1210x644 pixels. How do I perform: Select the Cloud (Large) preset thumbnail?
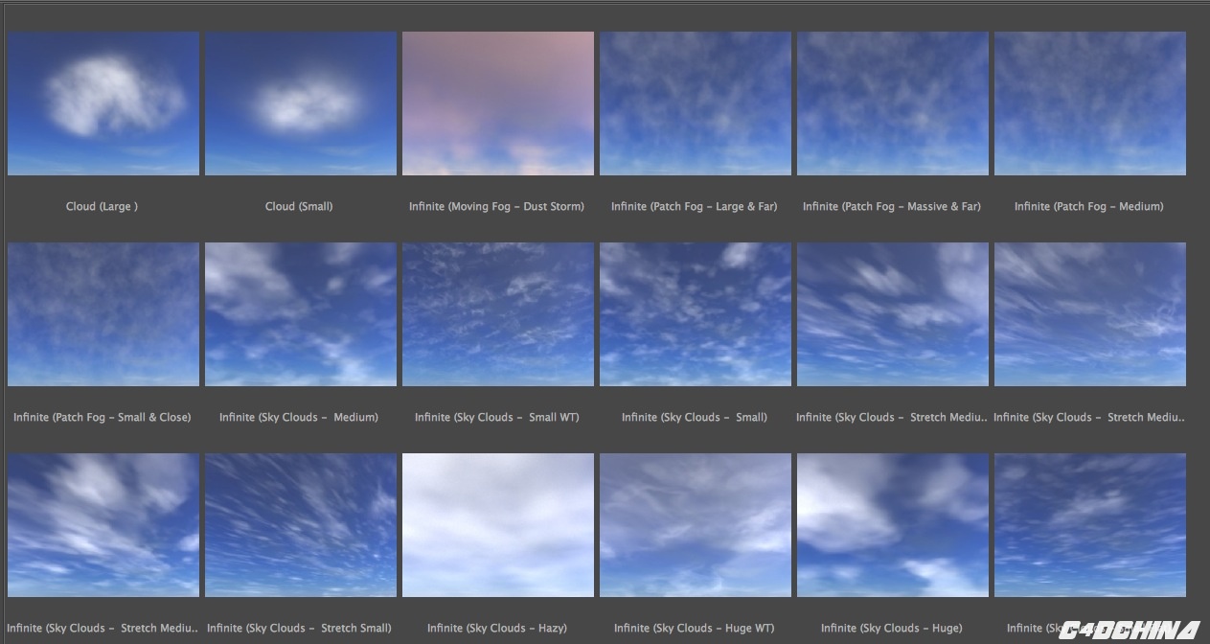103,103
